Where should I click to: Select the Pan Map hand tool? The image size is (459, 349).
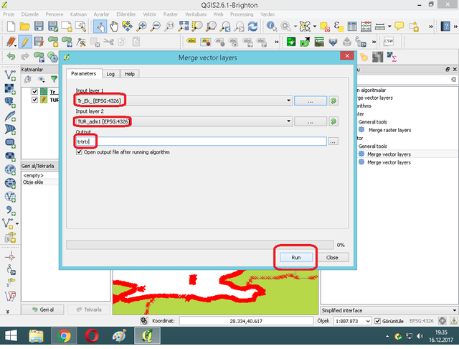(x=114, y=27)
